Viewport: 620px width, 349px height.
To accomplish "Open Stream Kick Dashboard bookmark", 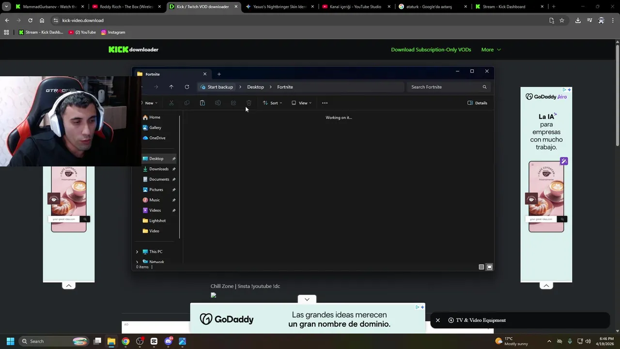I will [x=41, y=32].
